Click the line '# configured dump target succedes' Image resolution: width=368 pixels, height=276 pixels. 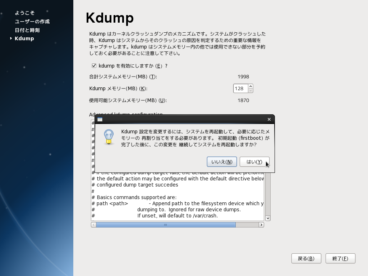coord(135,185)
